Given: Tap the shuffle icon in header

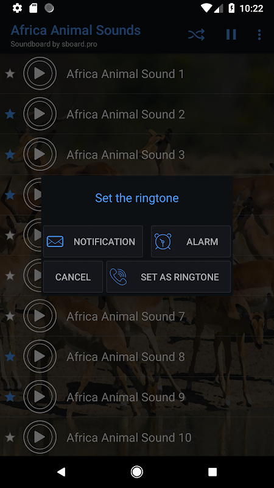Looking at the screenshot, I should coord(196,35).
